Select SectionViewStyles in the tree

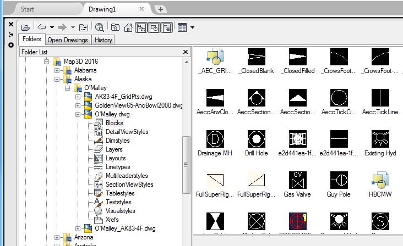click(x=129, y=185)
